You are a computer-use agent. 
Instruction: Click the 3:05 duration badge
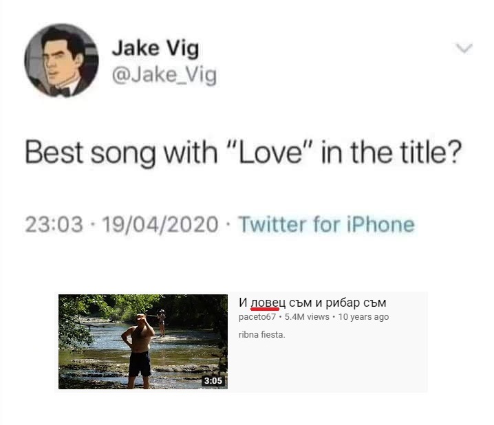pyautogui.click(x=213, y=380)
